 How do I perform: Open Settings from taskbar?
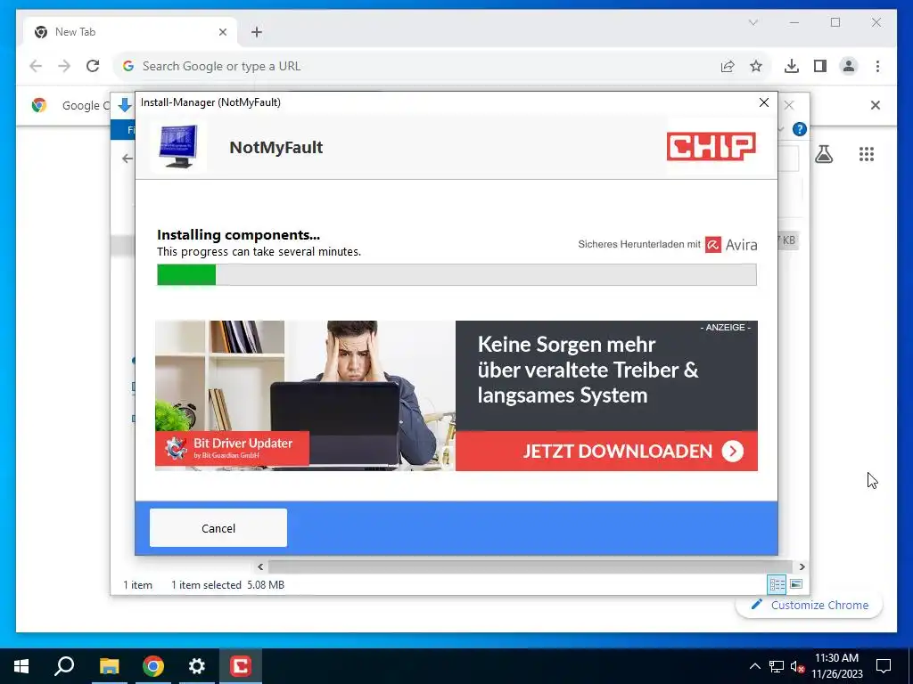coord(197,666)
